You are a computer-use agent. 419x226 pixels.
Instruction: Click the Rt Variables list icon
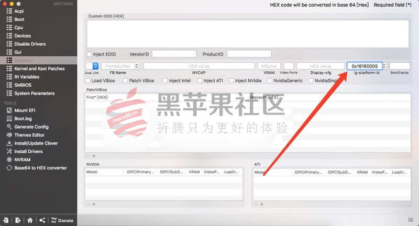(x=9, y=77)
